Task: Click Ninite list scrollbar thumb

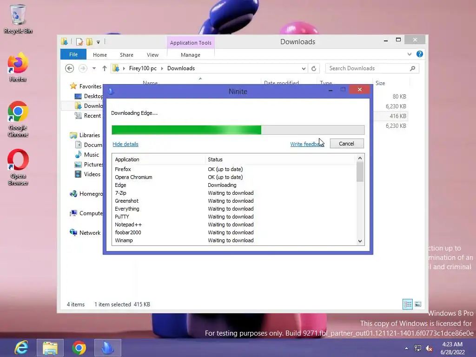Action: pyautogui.click(x=360, y=172)
